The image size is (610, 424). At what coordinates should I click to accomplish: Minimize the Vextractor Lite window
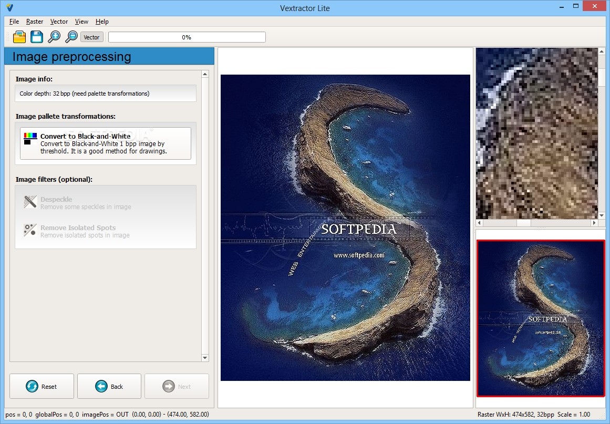(x=562, y=7)
